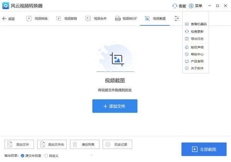This screenshot has width=231, height=162.
Task: Click the 添加文件夹 button
Action: (52, 144)
